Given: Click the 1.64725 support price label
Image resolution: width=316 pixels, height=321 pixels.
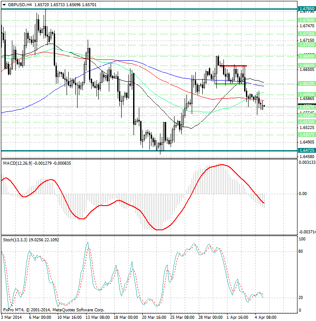Looking at the screenshot, I should click(x=306, y=151).
